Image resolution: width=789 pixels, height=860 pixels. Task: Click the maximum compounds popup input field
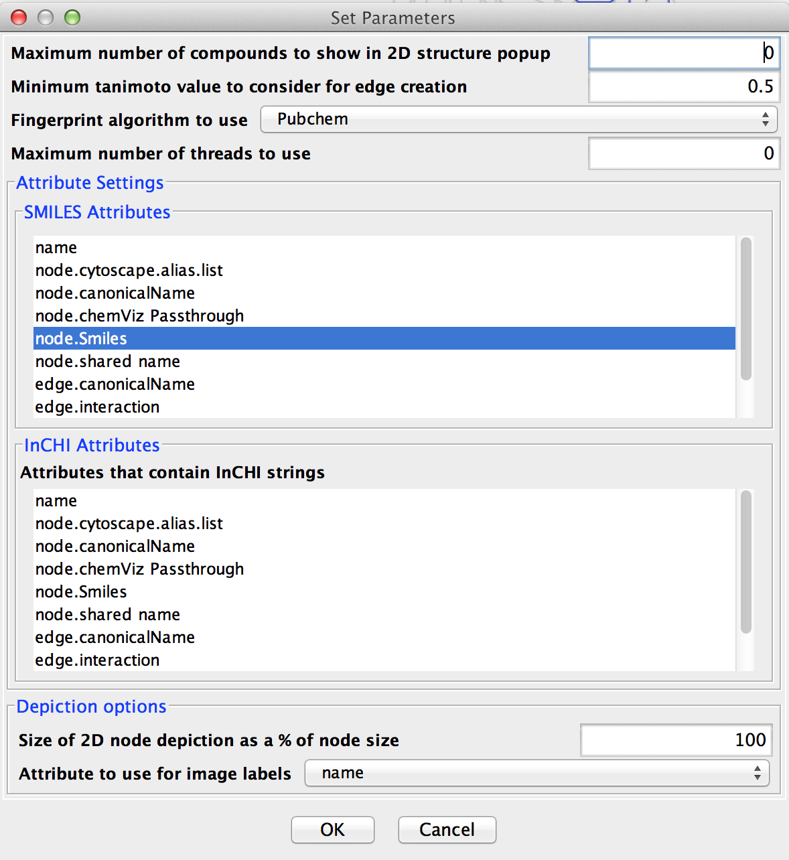[x=683, y=53]
